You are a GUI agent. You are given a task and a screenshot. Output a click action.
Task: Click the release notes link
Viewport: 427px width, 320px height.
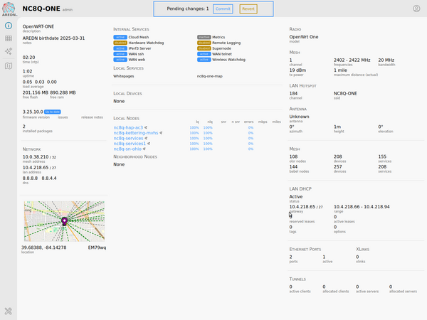(92, 117)
